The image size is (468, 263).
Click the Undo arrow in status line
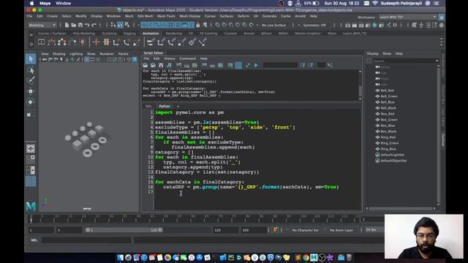tap(87, 25)
